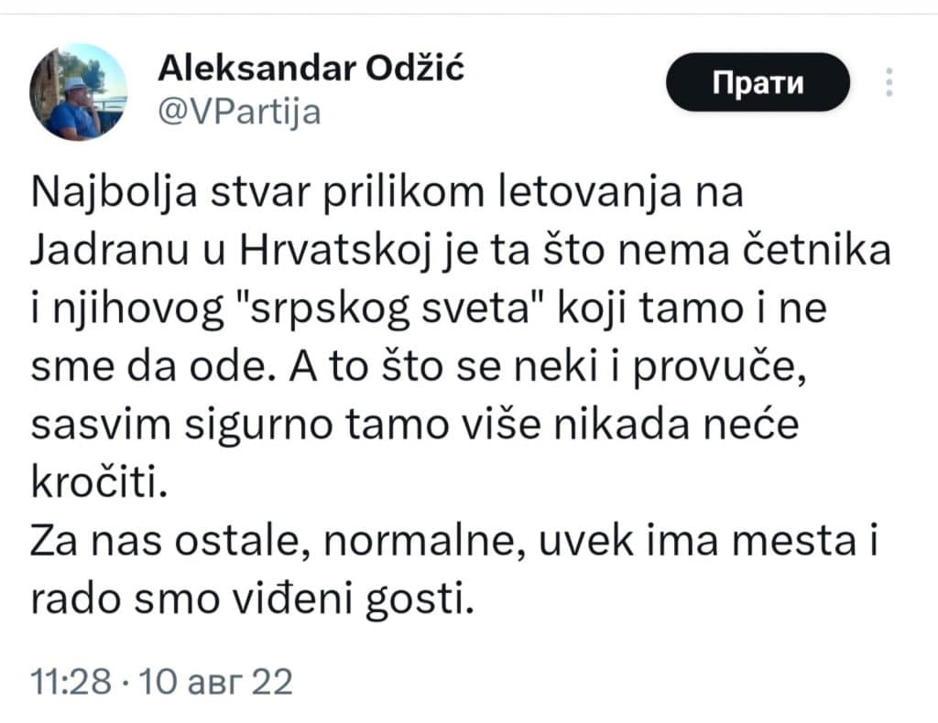Open Aleksandar Odžić's profile avatar

coord(79,92)
